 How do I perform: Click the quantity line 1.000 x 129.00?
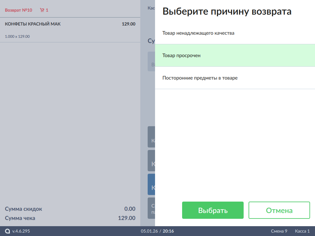(x=17, y=36)
